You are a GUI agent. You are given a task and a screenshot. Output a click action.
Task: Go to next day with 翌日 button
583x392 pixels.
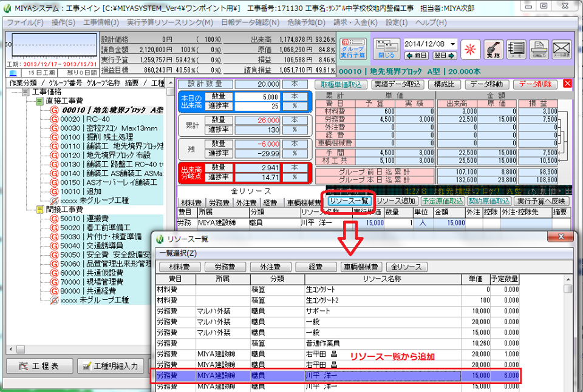pos(445,56)
